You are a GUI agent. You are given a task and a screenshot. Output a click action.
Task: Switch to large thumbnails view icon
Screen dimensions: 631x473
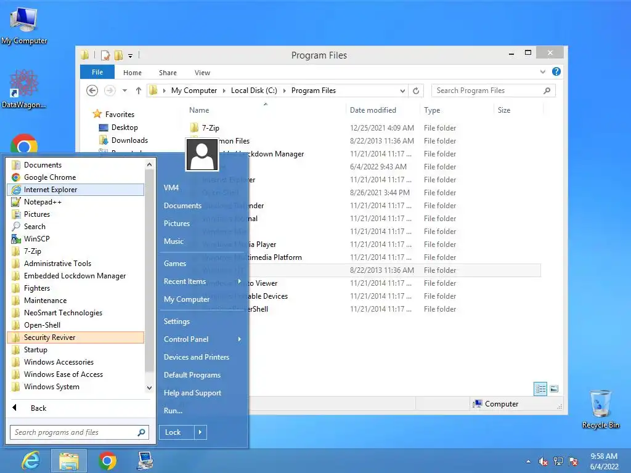click(554, 389)
